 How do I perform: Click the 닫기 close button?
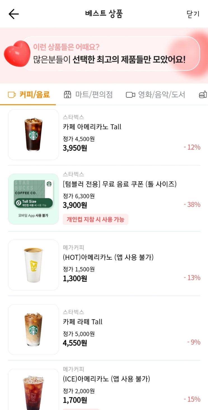(193, 14)
